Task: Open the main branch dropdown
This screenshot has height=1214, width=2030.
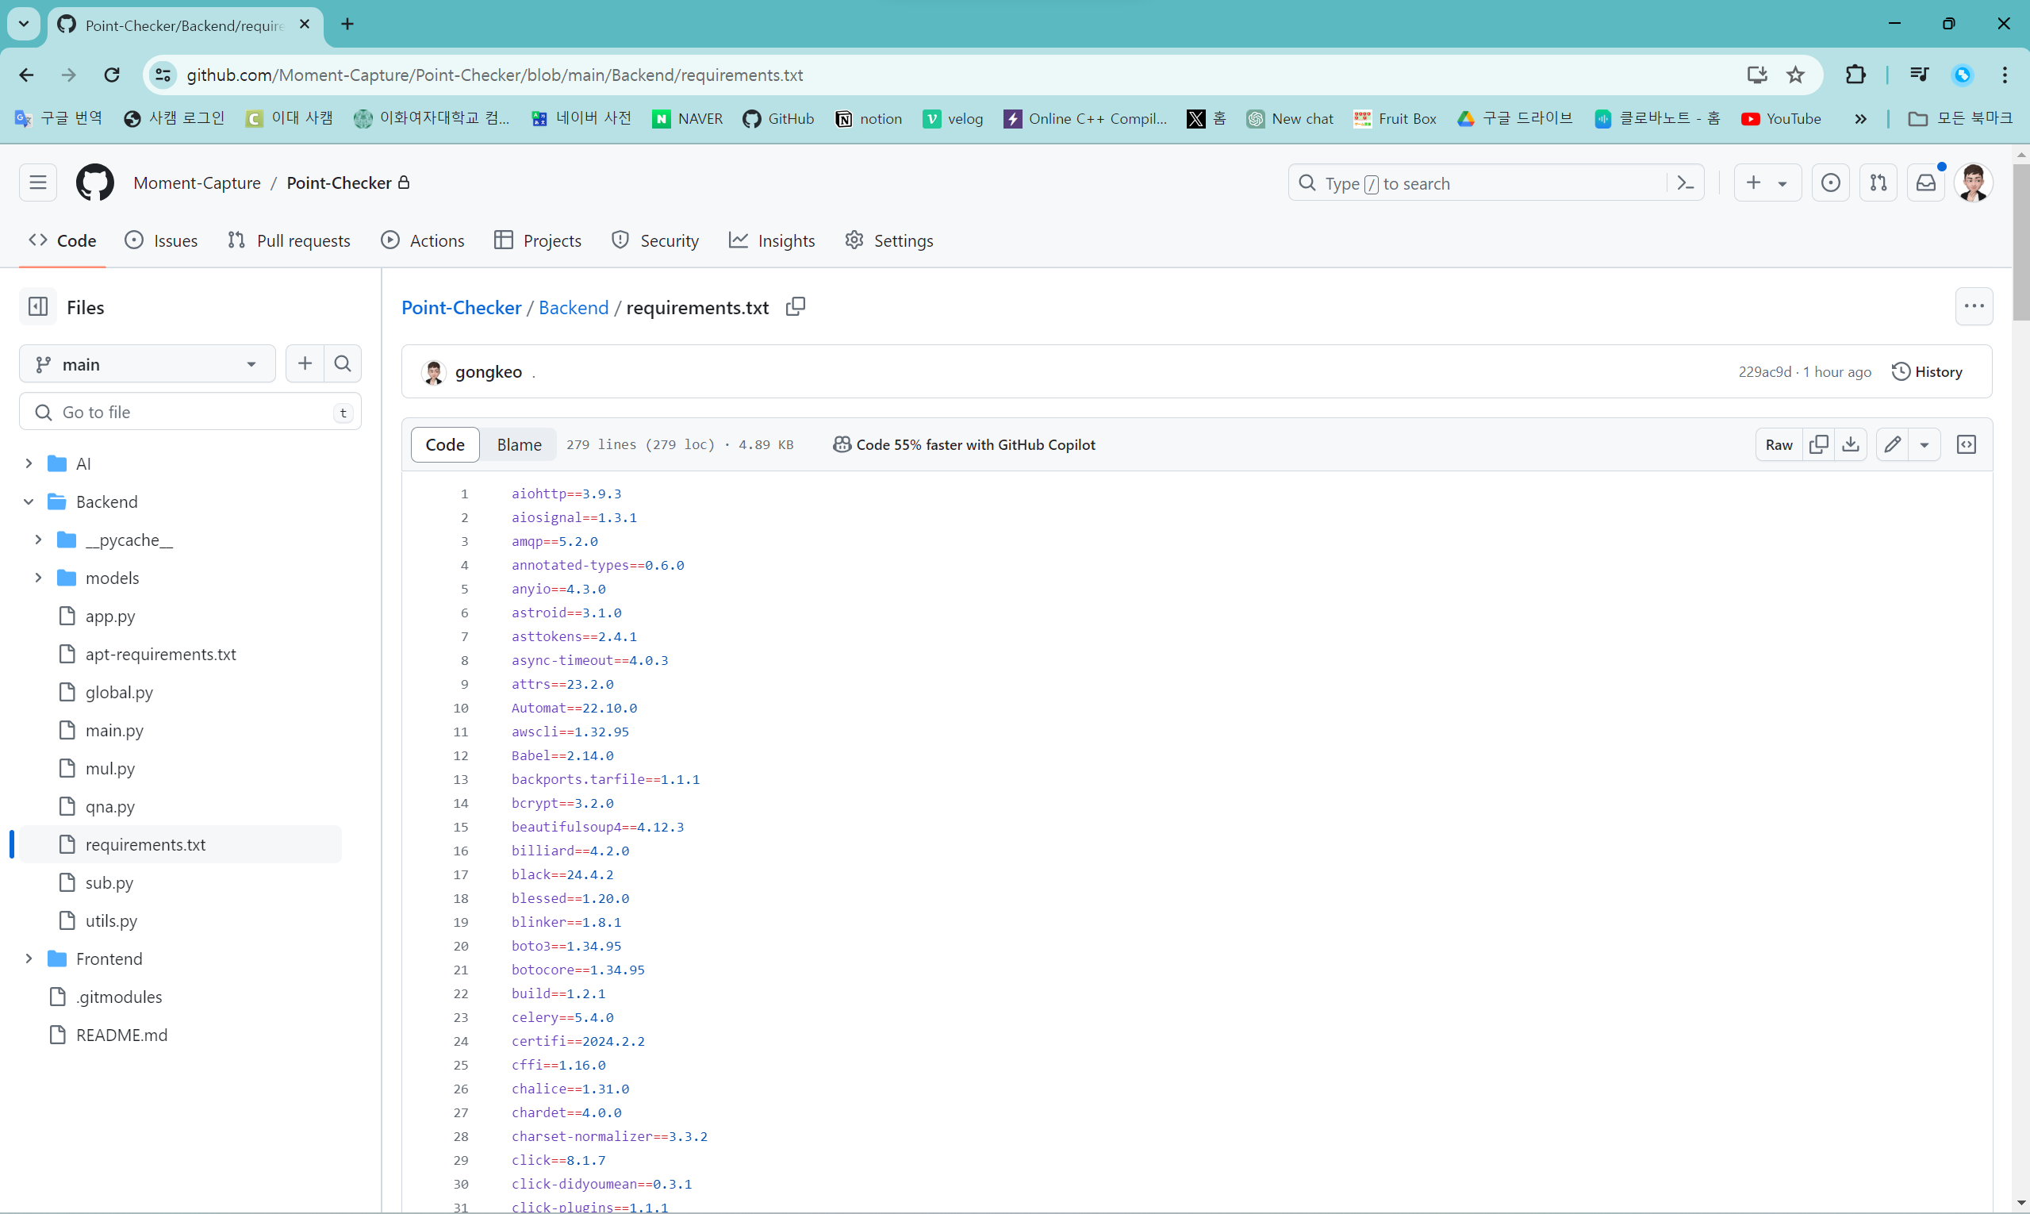Action: coord(148,364)
